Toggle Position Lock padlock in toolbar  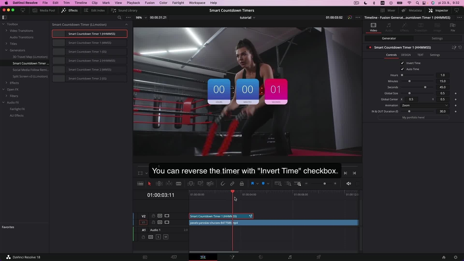242,184
